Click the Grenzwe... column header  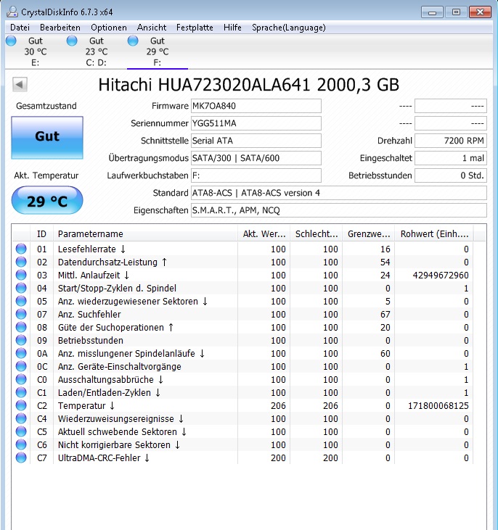click(368, 234)
